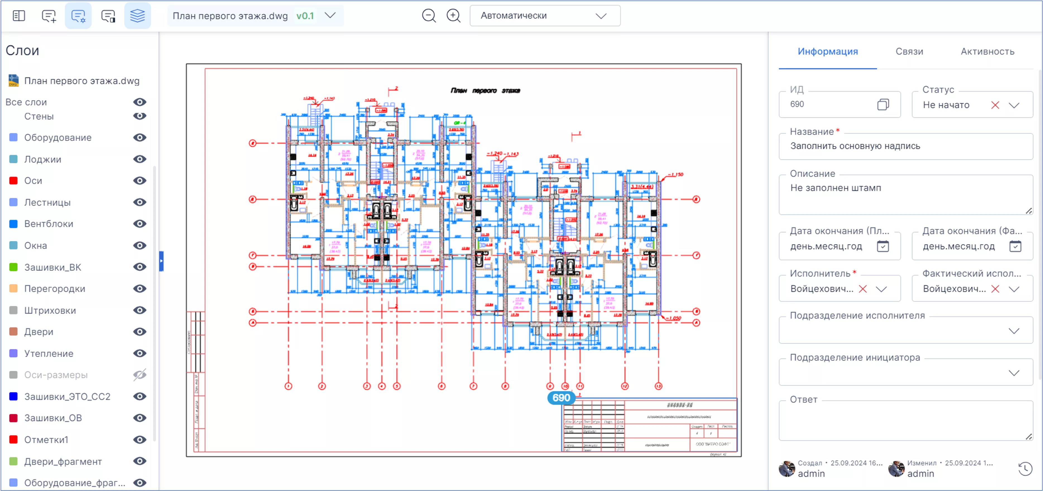Click the add comment icon
The height and width of the screenshot is (491, 1043).
point(49,16)
